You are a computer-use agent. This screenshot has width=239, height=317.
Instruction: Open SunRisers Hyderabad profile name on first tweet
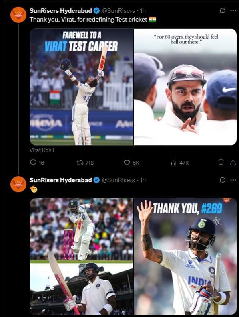[x=61, y=11]
